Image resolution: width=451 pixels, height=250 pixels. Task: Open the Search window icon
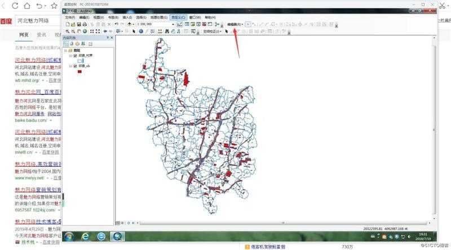point(198,24)
